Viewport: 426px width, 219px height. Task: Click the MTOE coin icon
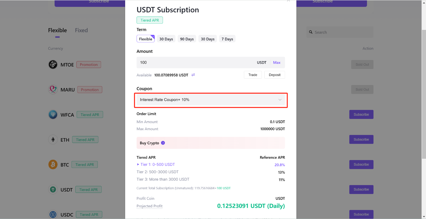pos(53,65)
